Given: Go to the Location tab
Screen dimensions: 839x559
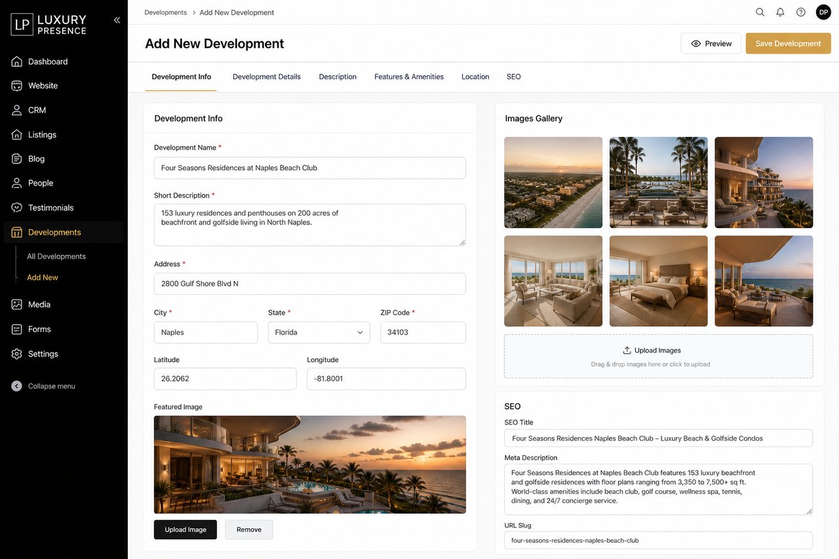Looking at the screenshot, I should point(475,77).
